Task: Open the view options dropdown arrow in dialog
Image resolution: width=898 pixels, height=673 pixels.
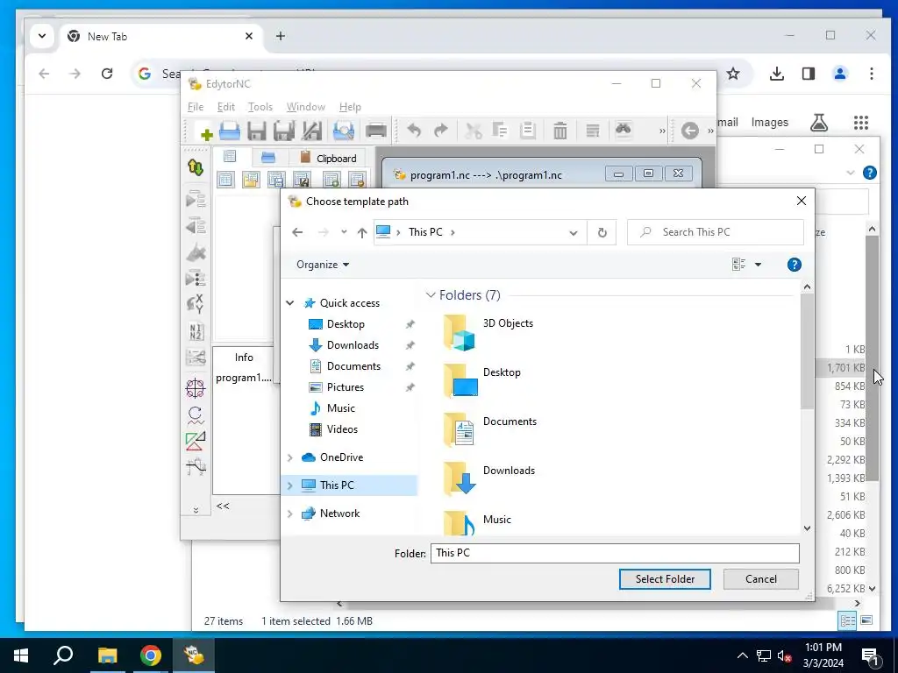Action: (x=759, y=265)
